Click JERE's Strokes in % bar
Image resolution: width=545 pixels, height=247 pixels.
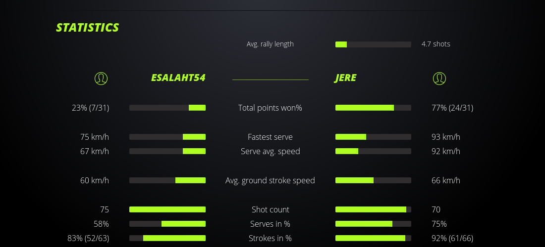(x=373, y=238)
